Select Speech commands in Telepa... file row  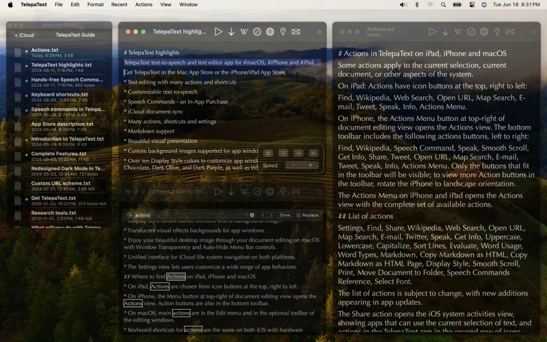59,111
